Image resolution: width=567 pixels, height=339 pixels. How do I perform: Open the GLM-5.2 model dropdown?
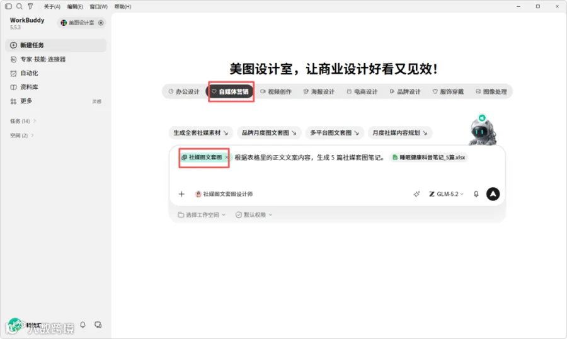[446, 194]
